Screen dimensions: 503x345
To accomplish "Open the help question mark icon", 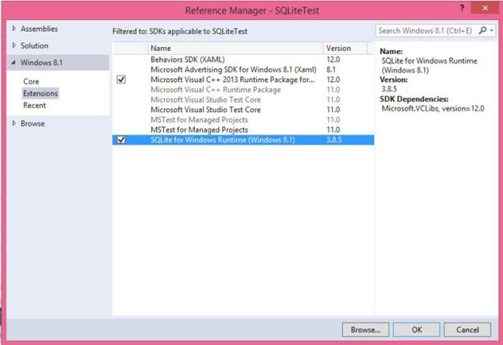I will (x=462, y=8).
